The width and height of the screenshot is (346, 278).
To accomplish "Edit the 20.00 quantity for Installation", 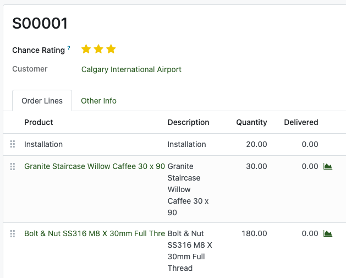I will 255,144.
